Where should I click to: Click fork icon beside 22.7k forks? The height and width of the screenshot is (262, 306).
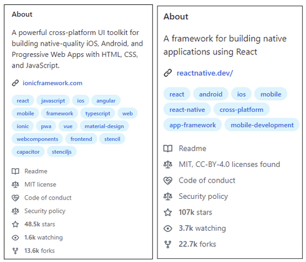[168, 244]
